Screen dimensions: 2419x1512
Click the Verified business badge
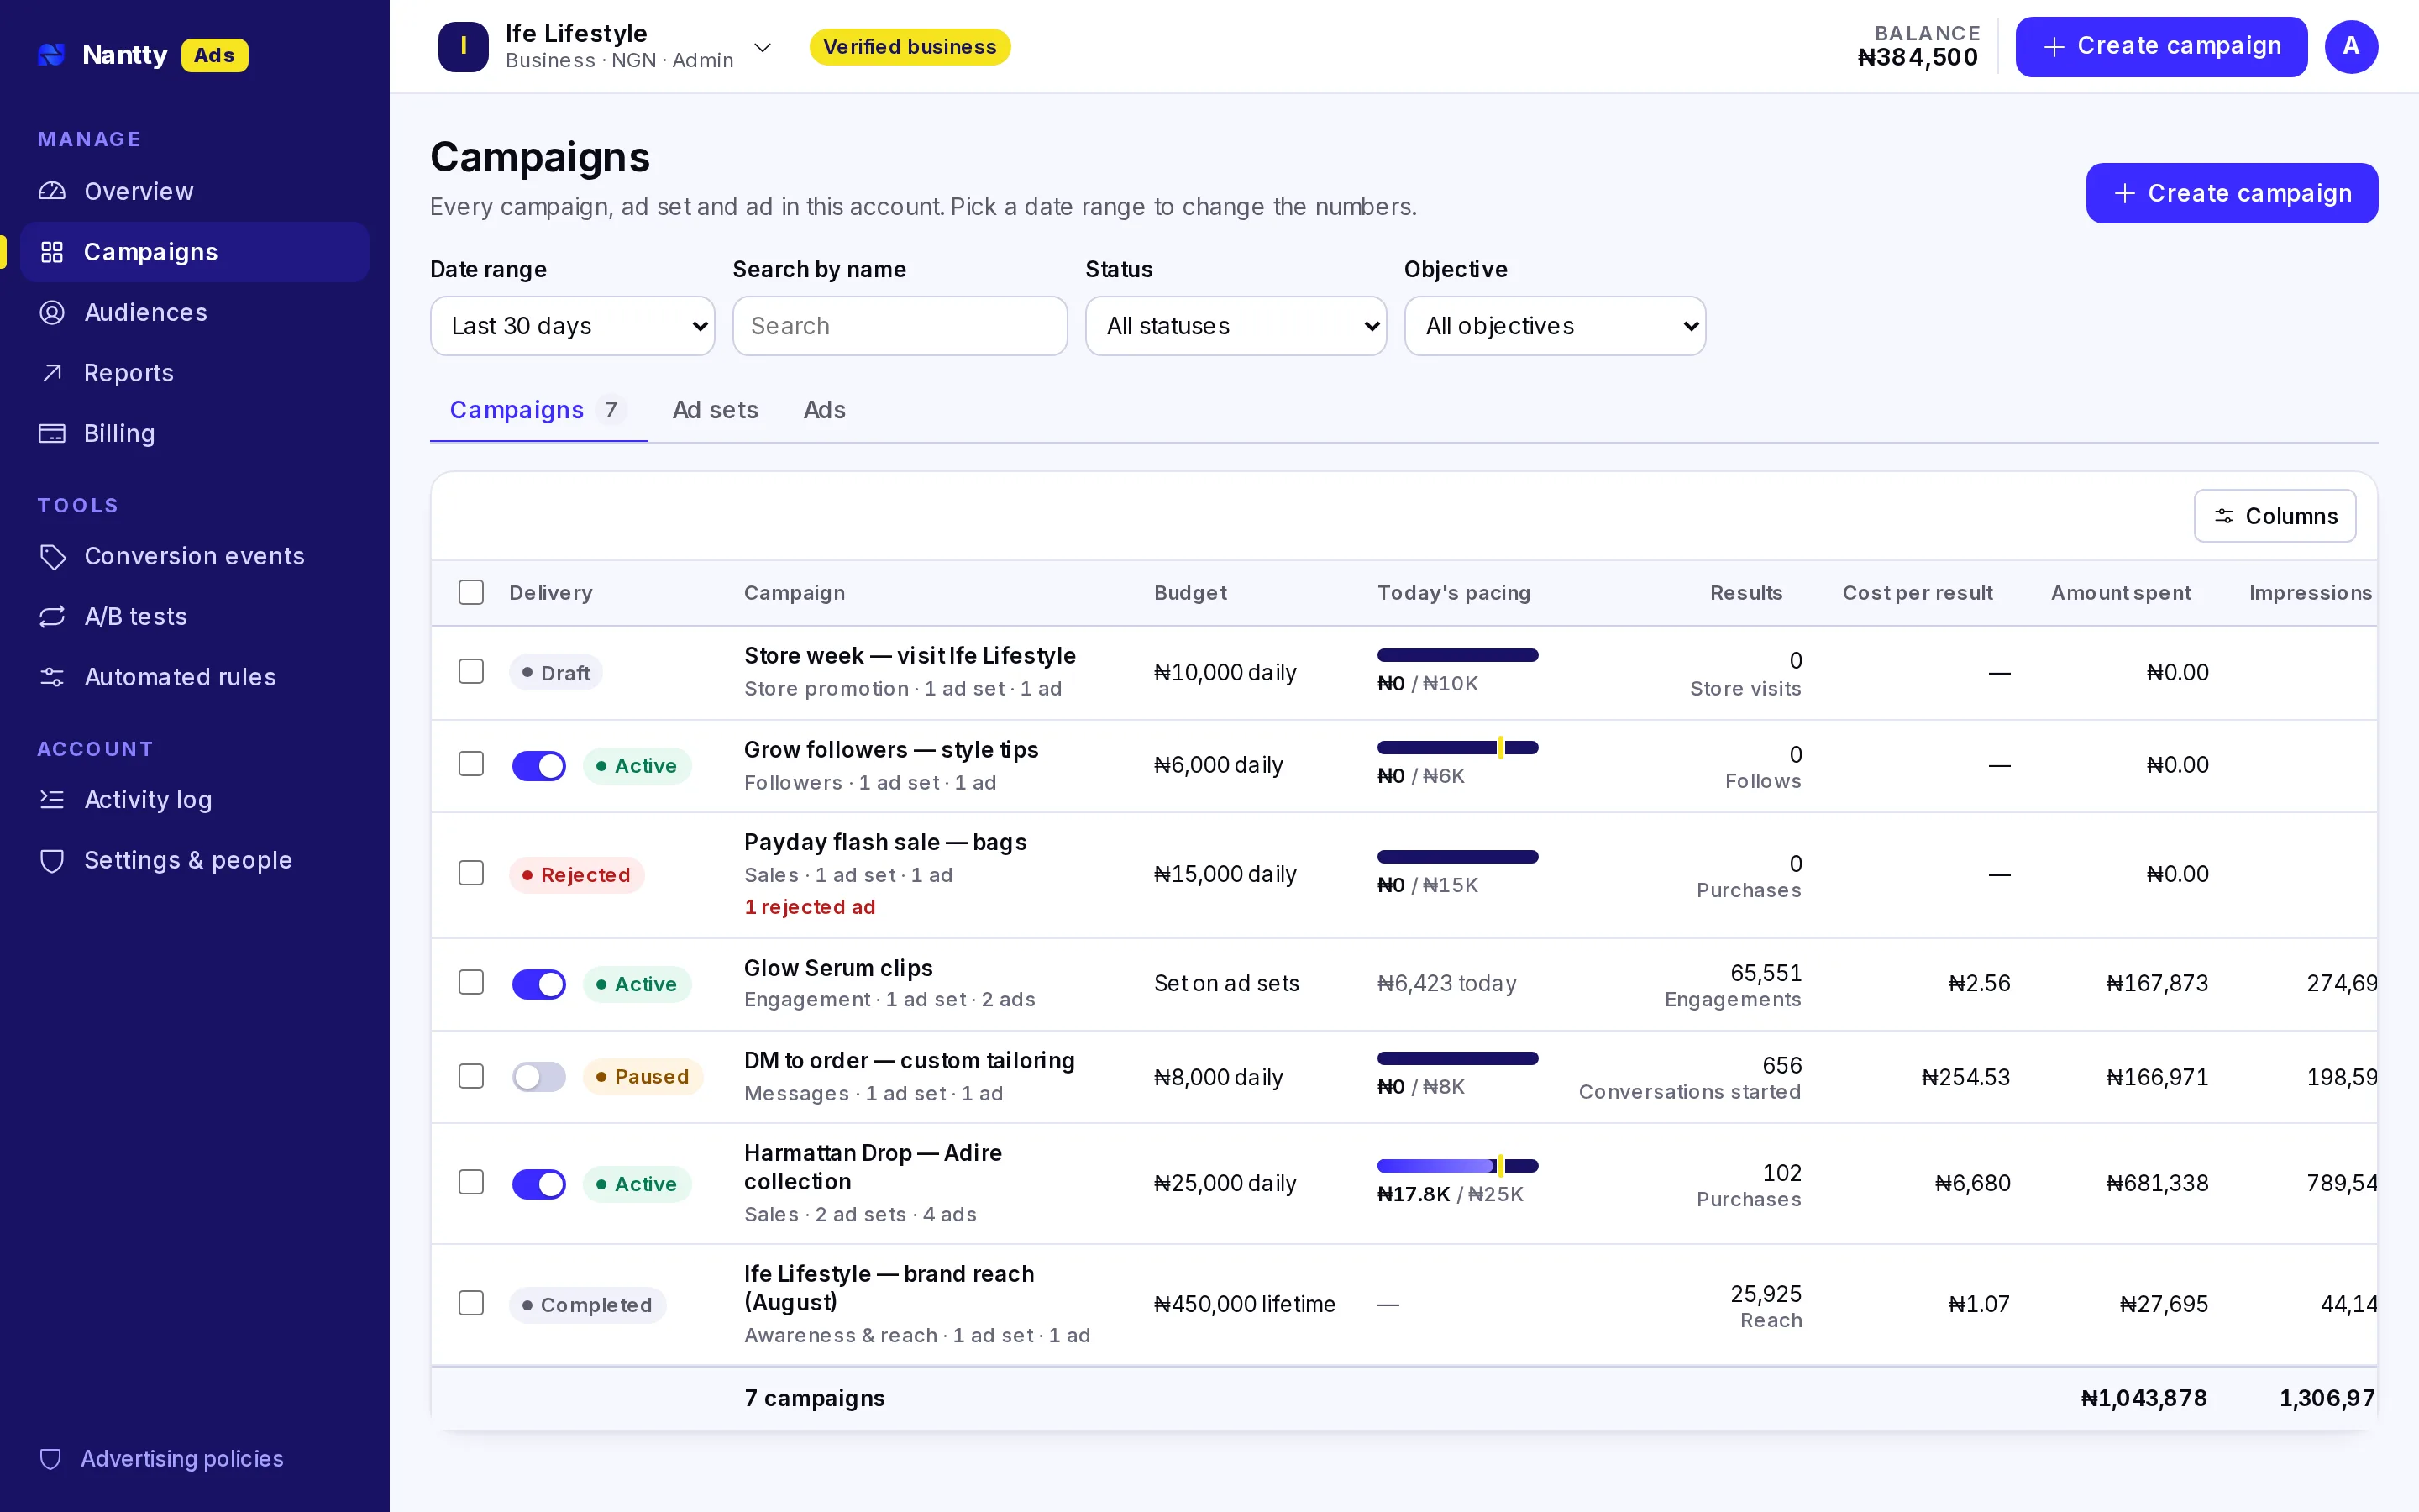pyautogui.click(x=910, y=47)
